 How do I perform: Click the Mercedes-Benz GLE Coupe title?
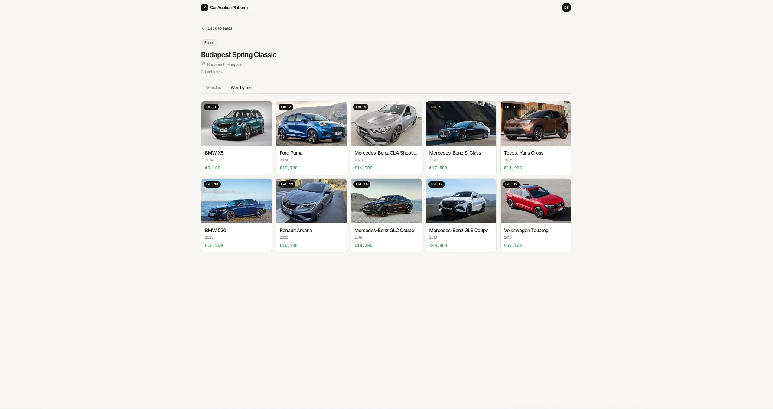(458, 230)
